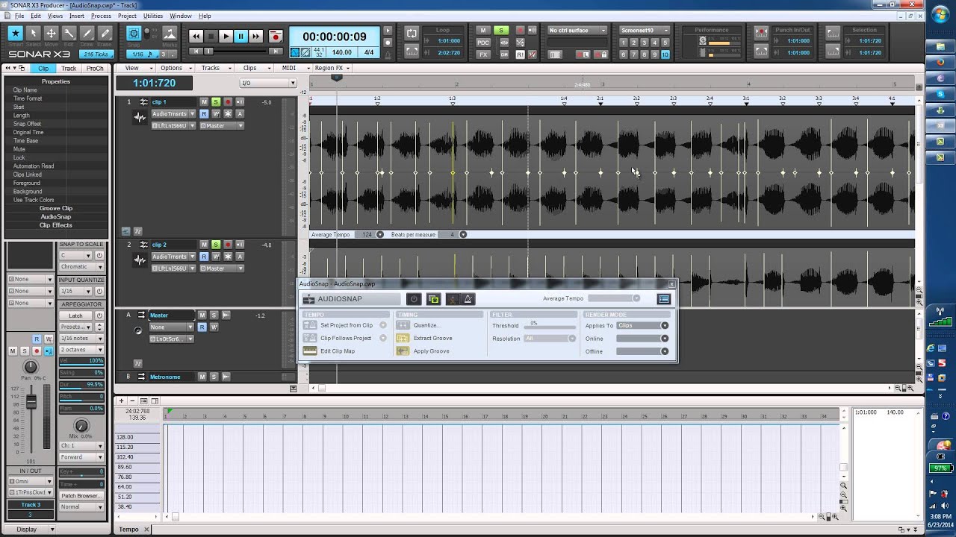Click AudioSnap metronome icon
The image size is (956, 537).
coord(468,299)
